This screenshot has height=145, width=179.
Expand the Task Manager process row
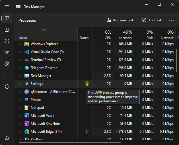coord(20,76)
